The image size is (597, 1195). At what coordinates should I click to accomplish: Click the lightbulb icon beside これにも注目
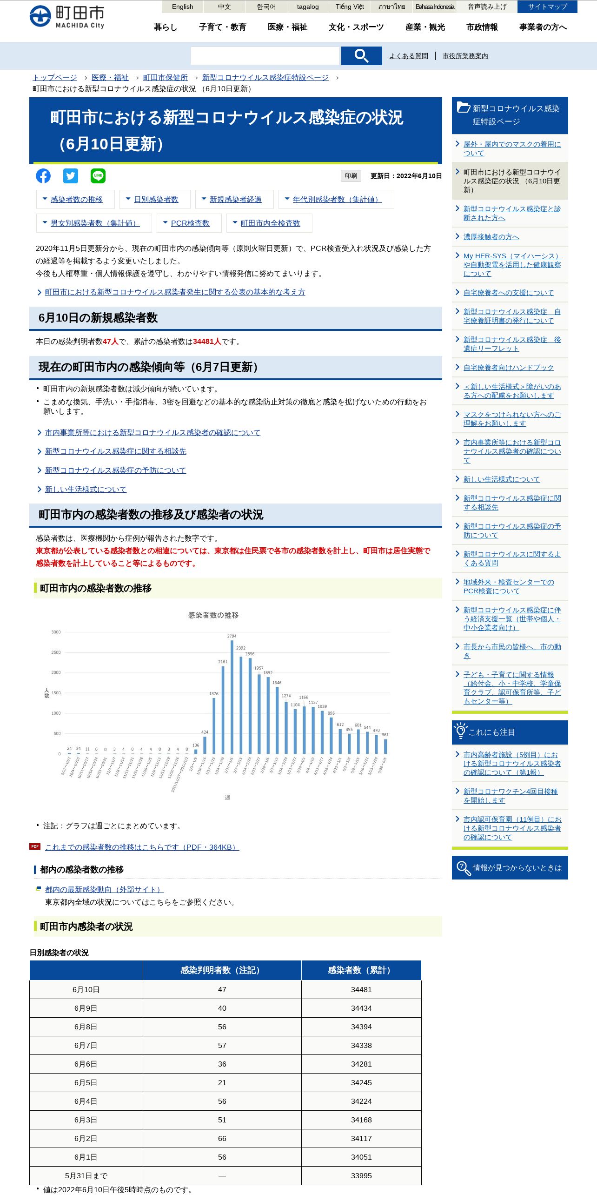(x=460, y=731)
